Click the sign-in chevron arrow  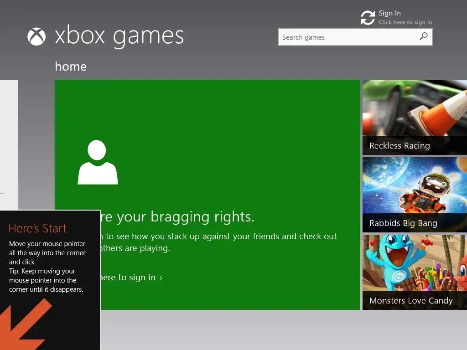pyautogui.click(x=161, y=278)
